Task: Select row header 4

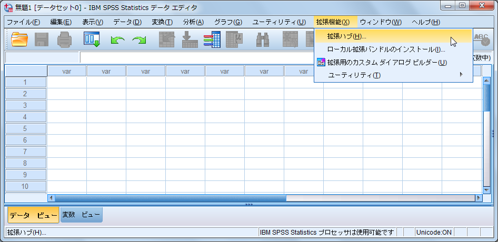Action: point(26,117)
